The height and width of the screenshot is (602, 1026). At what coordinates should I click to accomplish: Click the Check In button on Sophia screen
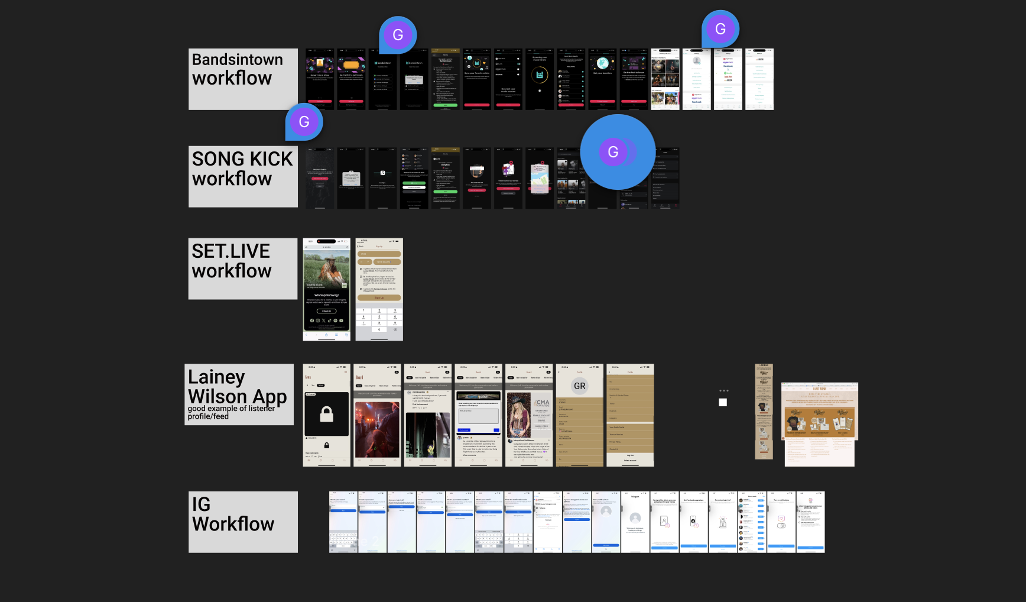point(326,310)
